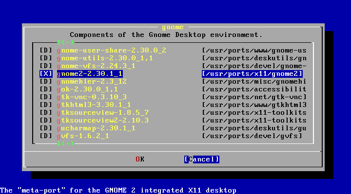The height and width of the screenshot is (194, 351).
Task: Toggle checkbox for gok-2.30.0_1,1
Action: (46, 89)
